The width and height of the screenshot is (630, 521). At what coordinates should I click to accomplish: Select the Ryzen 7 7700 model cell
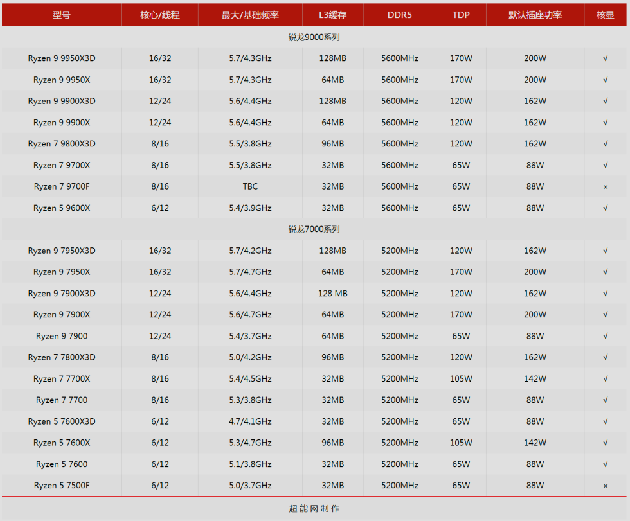pyautogui.click(x=62, y=400)
